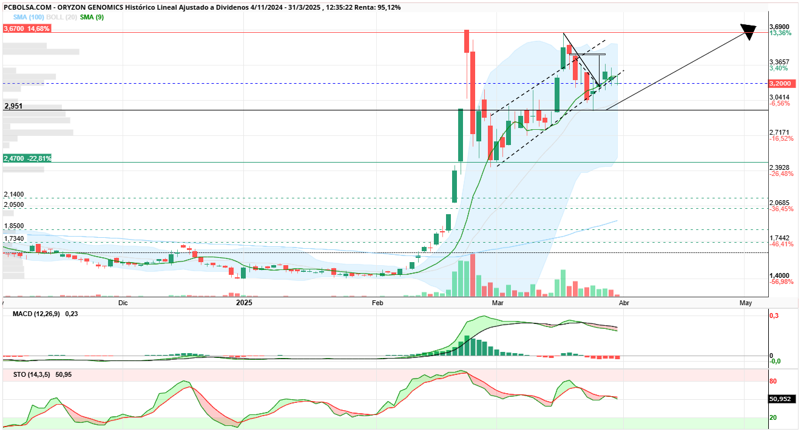Click the 2,3928 price axis value
The height and width of the screenshot is (432, 801).
coord(780,167)
